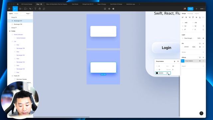The image size is (213, 120).
Task: Add a new effect with plus
Action: coord(203,57)
